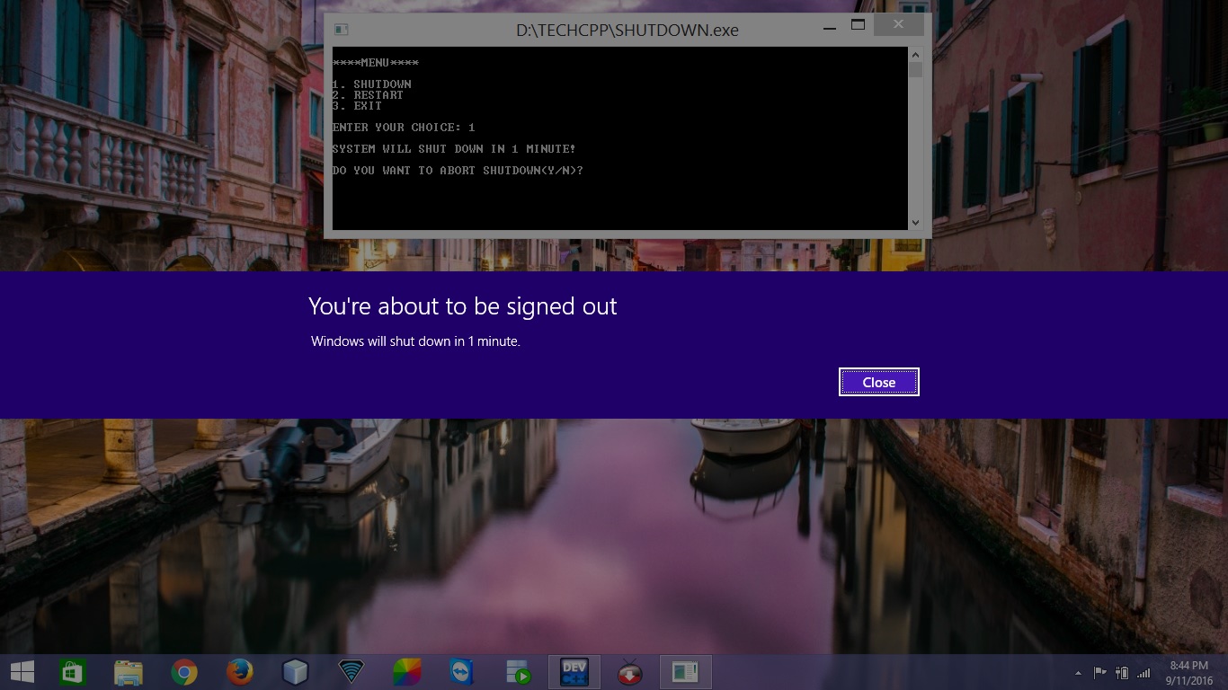Expand hidden icons in the system tray
The image size is (1228, 690).
click(1078, 671)
